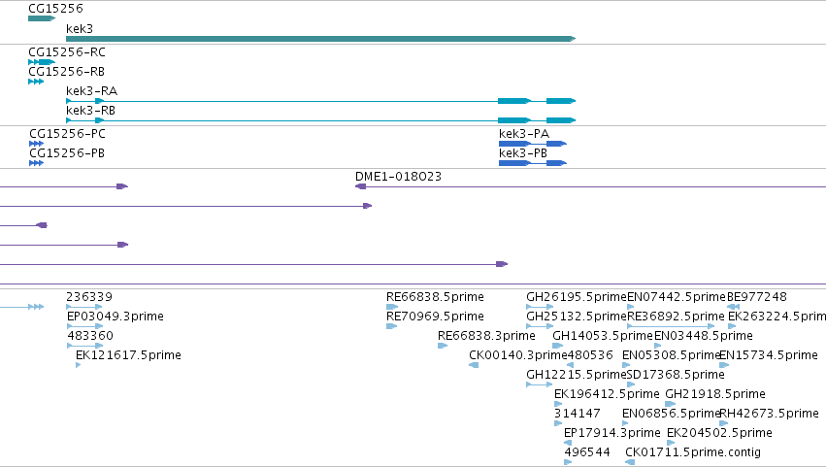Click the DME1-018023 feature arrowhead
This screenshot has height=467, width=826.
coord(361,186)
